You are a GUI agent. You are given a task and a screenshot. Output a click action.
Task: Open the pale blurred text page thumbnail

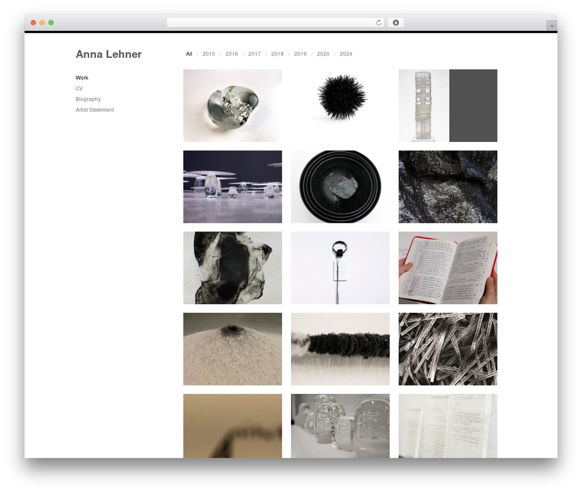448,426
